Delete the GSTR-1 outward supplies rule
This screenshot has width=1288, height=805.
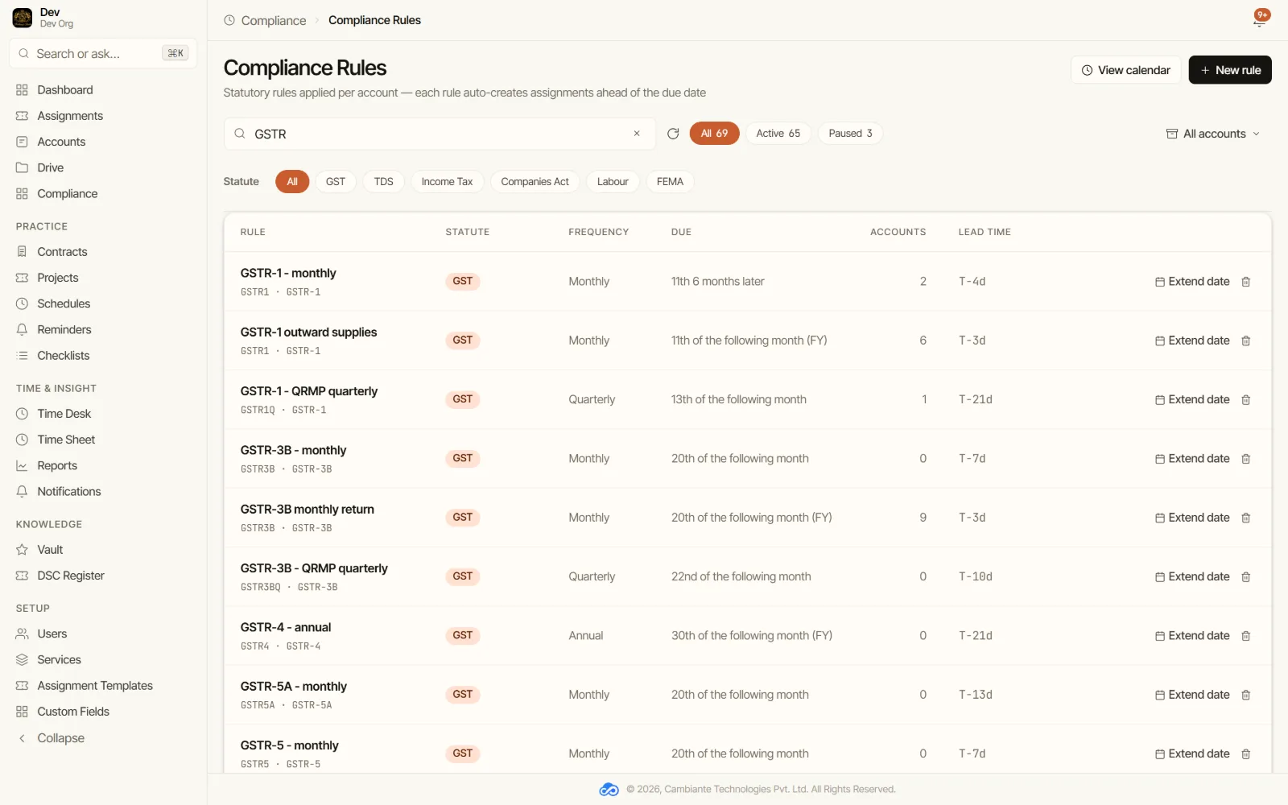click(x=1246, y=341)
